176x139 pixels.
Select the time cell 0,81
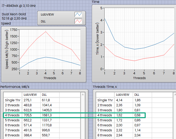142,110
